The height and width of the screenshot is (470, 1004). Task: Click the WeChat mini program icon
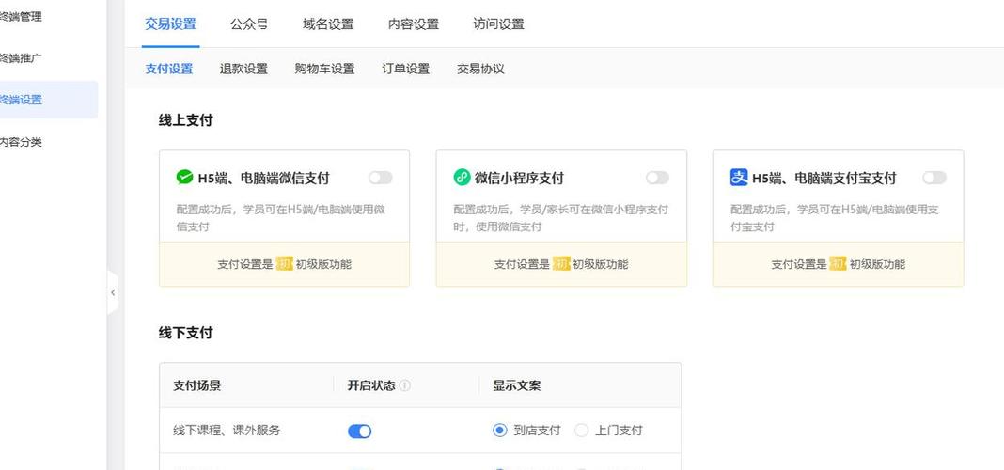(x=462, y=178)
